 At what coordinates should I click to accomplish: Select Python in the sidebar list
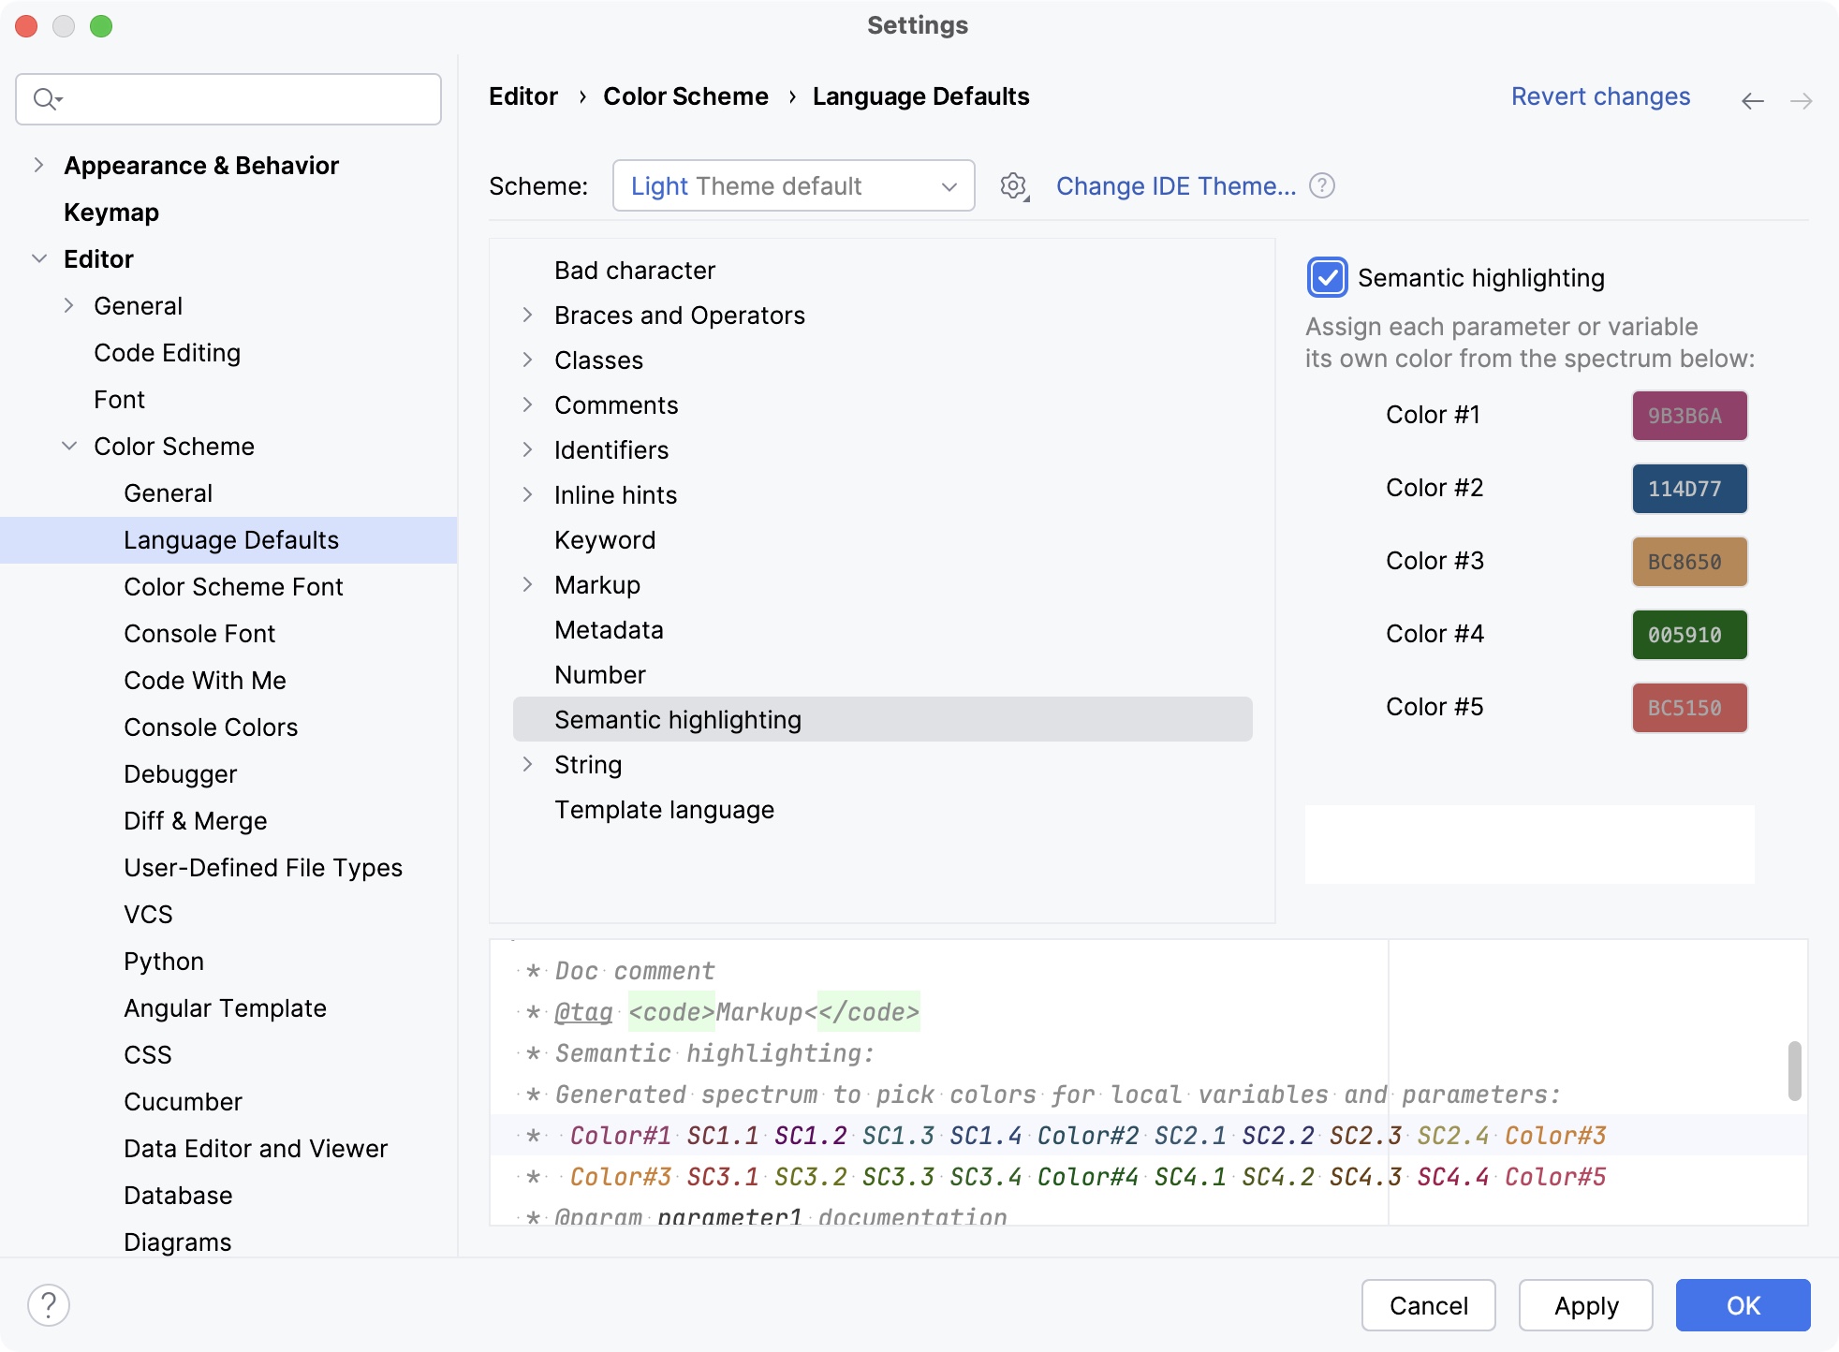tap(163, 961)
